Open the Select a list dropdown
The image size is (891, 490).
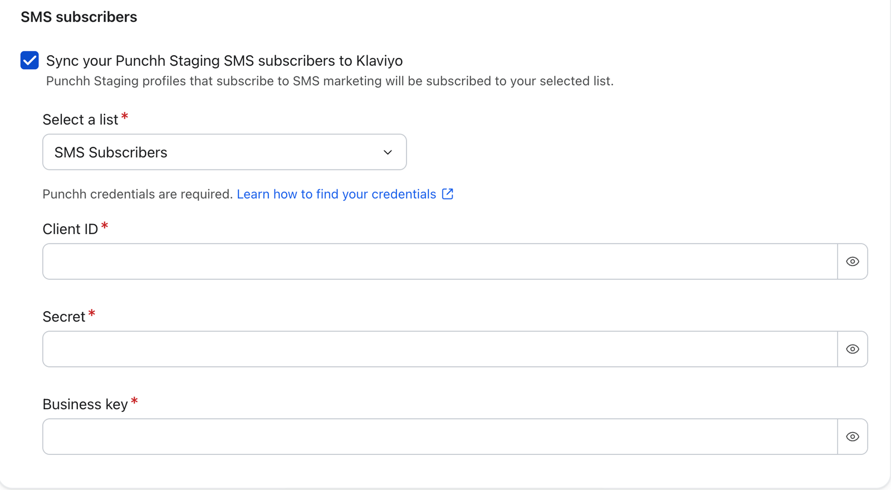(x=224, y=152)
